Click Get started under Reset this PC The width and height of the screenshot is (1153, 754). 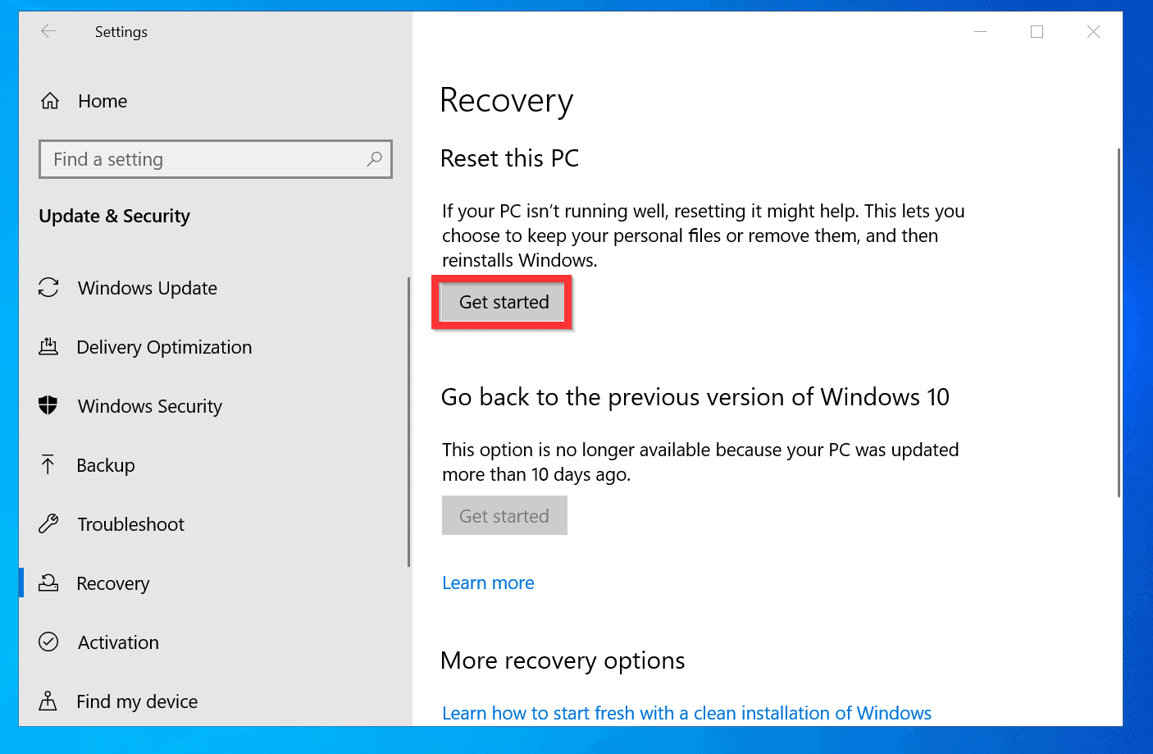coord(503,302)
